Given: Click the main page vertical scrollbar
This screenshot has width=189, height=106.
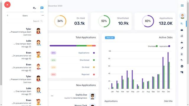Looking at the screenshot, I should coord(188,33).
